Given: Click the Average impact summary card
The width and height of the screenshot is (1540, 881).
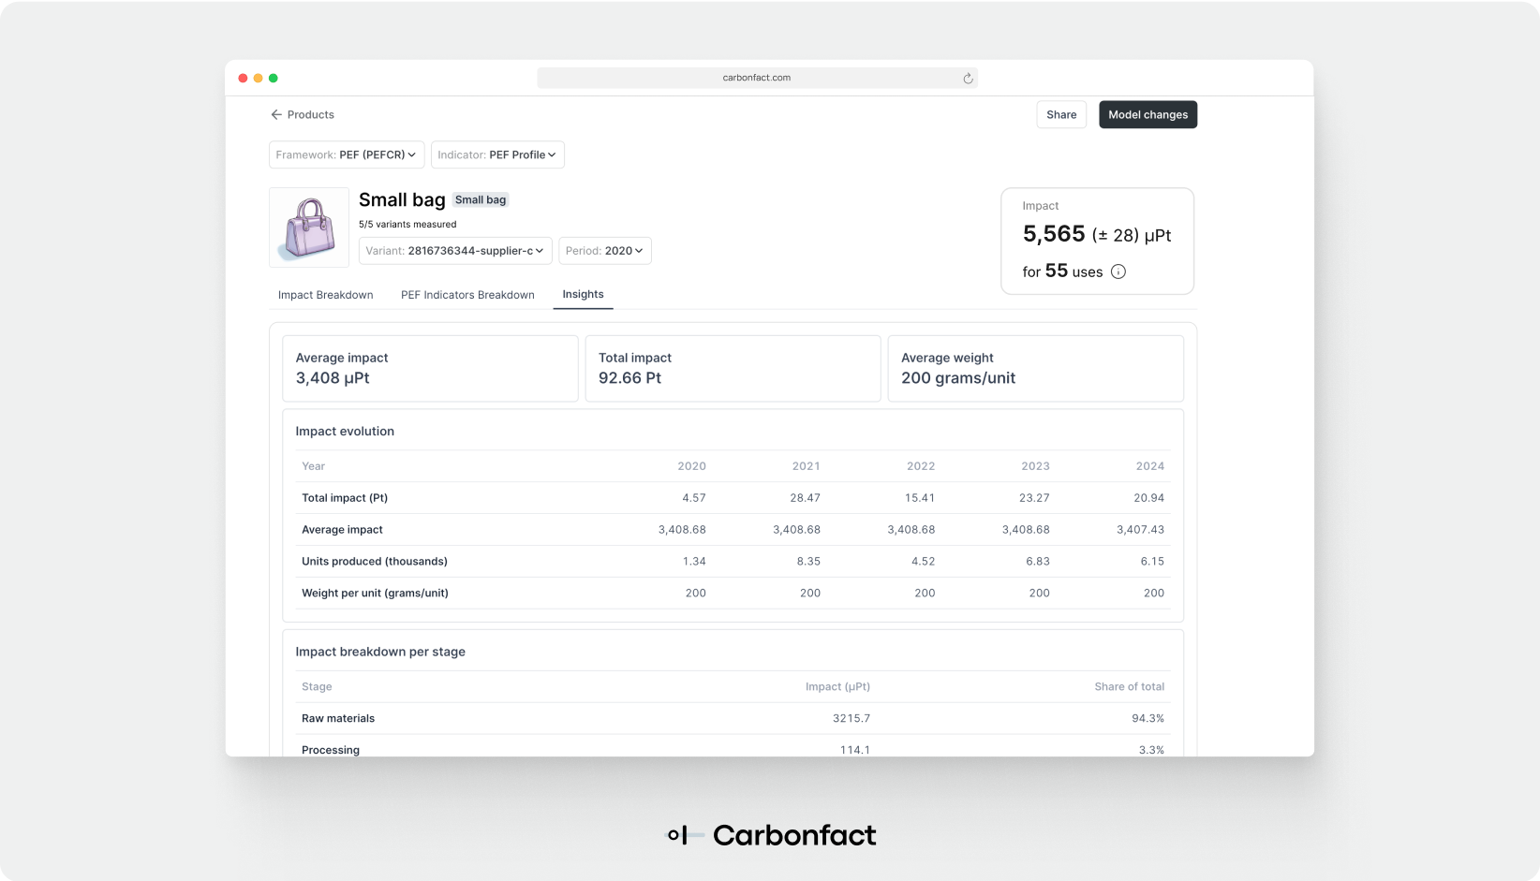Looking at the screenshot, I should (x=430, y=368).
